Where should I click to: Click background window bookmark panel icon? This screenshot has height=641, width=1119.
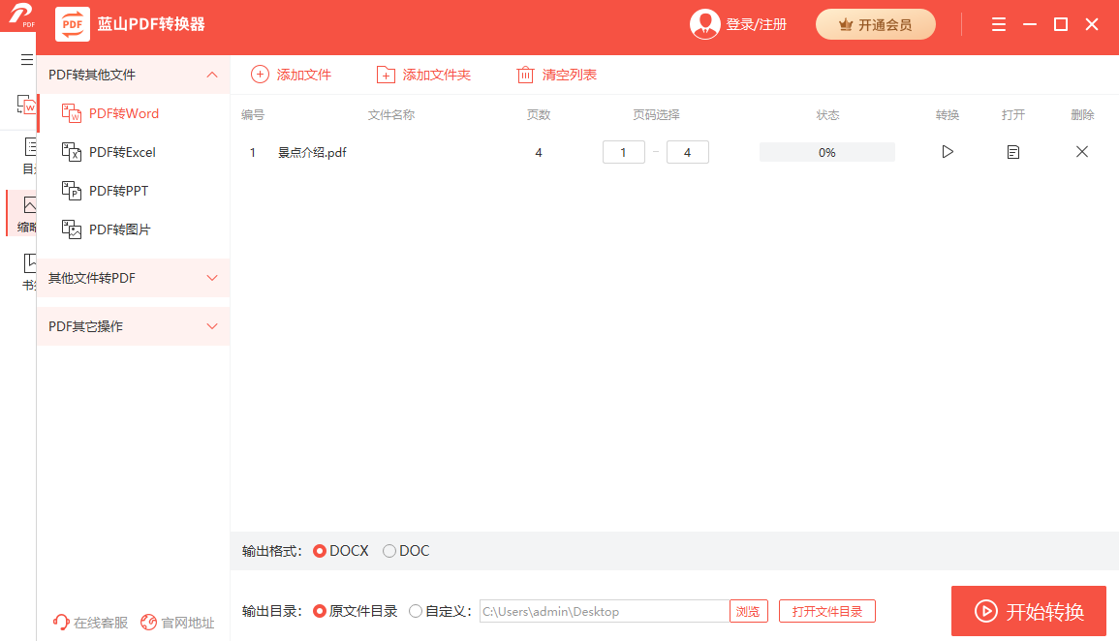pyautogui.click(x=29, y=263)
